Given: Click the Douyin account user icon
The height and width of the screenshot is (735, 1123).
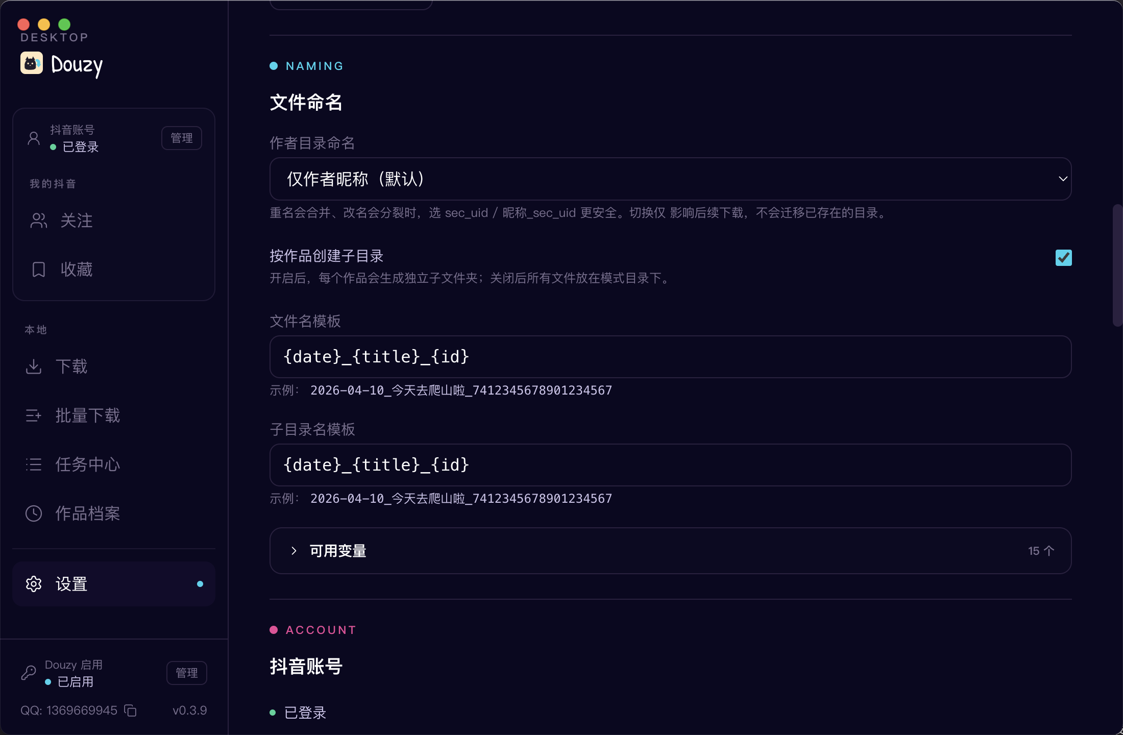Looking at the screenshot, I should [34, 138].
